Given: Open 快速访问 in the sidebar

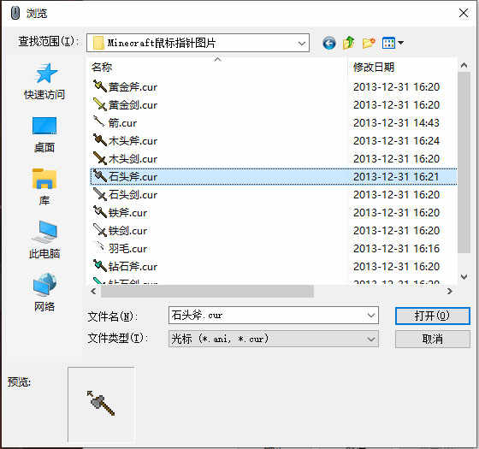Looking at the screenshot, I should pos(44,81).
